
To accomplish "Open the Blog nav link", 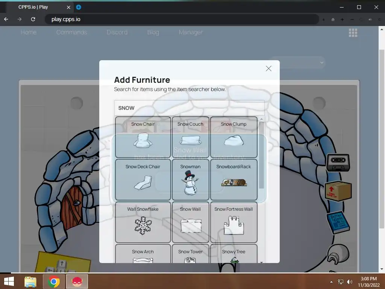I will pyautogui.click(x=153, y=32).
